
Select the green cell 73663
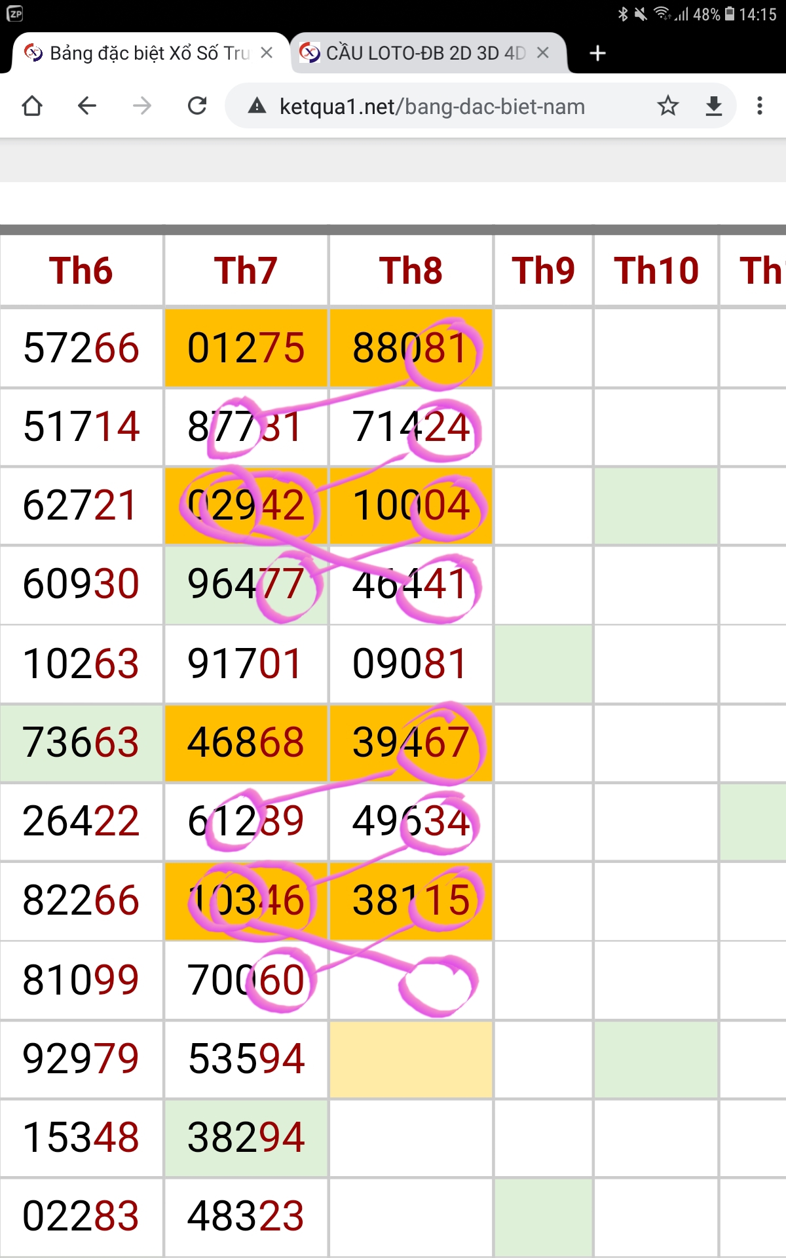pos(81,742)
